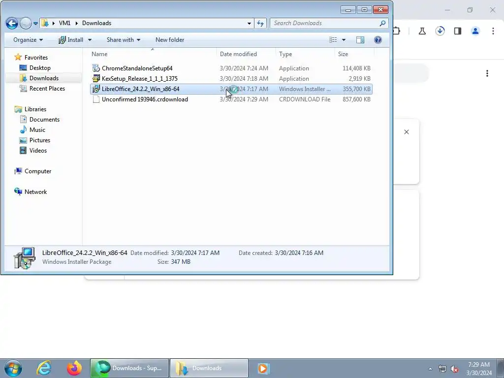This screenshot has height=378, width=504.
Task: Click the Install toolbar button
Action: pyautogui.click(x=71, y=40)
